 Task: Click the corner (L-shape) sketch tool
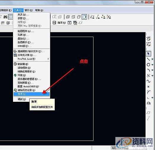pos(148,98)
